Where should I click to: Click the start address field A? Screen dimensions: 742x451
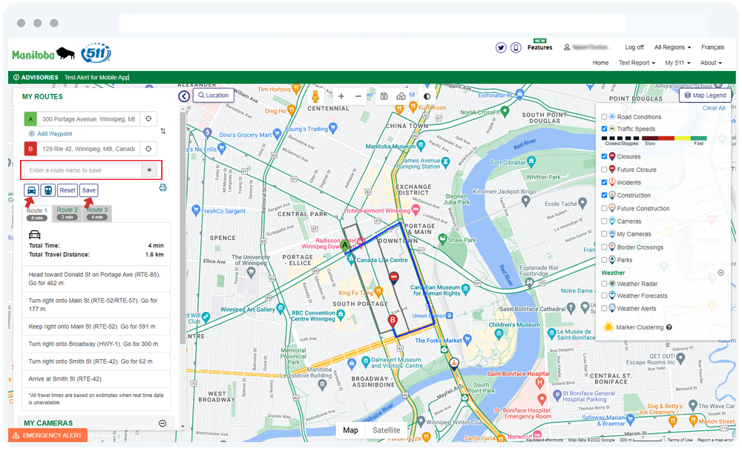(x=90, y=119)
